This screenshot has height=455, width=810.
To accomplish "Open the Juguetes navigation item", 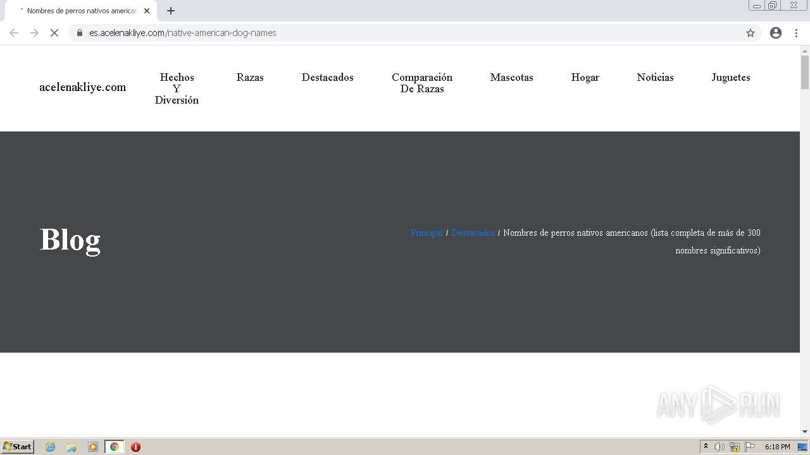I will click(731, 77).
